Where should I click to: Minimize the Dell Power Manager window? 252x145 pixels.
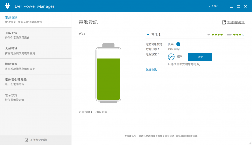[231, 6]
